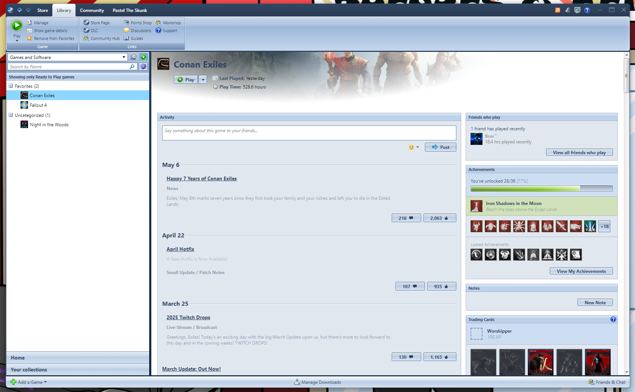Open the Points Shop
Image resolution: width=635 pixels, height=392 pixels.
click(x=138, y=23)
